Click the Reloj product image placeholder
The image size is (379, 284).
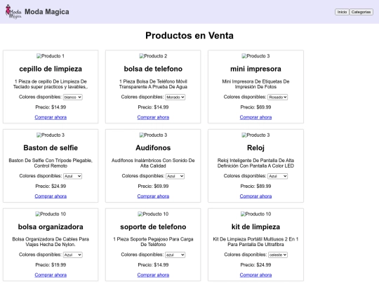[x=255, y=135]
